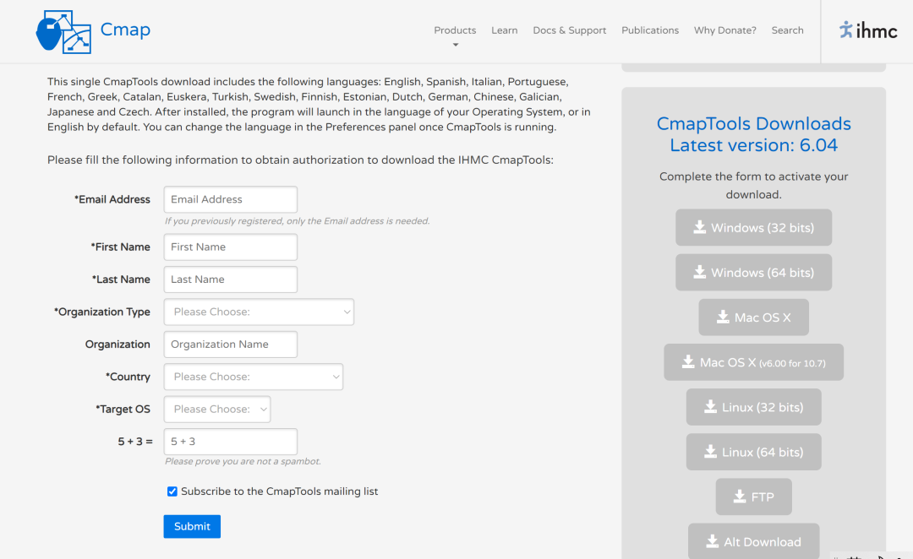Click the *Organization Type label
Image resolution: width=913 pixels, height=559 pixels.
[102, 312]
